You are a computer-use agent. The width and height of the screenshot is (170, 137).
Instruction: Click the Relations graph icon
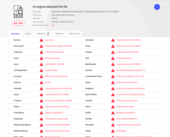[48, 34]
